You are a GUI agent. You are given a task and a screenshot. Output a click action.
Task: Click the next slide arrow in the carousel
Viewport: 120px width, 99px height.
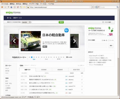tap(74, 41)
